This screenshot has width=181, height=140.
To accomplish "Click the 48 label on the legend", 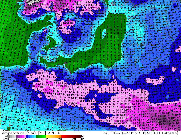I will click(x=82, y=139).
